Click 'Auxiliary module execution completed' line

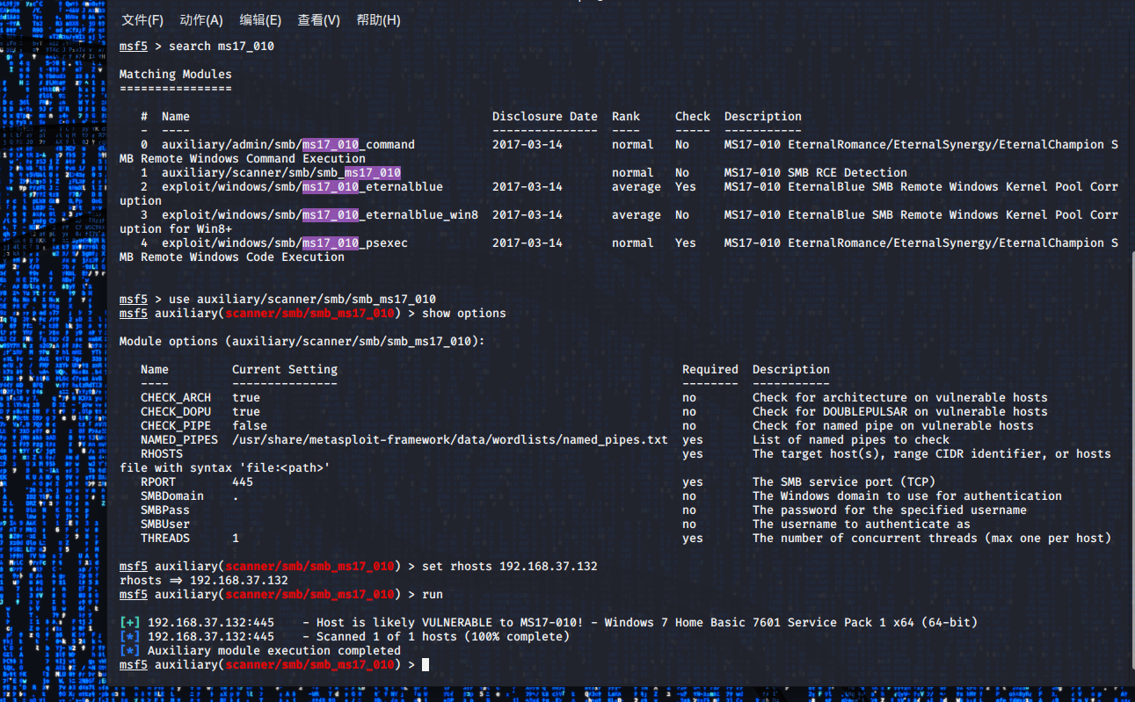(x=274, y=650)
